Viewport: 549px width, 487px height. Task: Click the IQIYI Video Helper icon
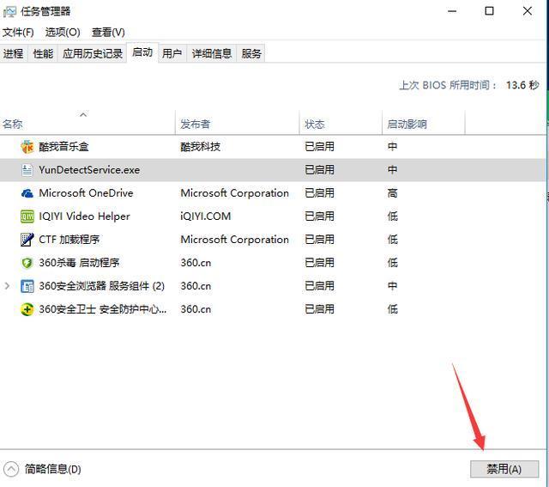coord(27,216)
